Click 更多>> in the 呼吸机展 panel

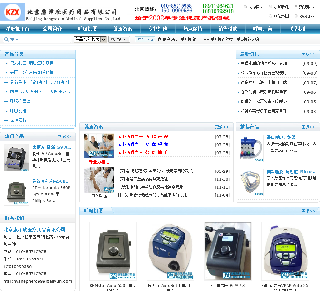point(309,211)
